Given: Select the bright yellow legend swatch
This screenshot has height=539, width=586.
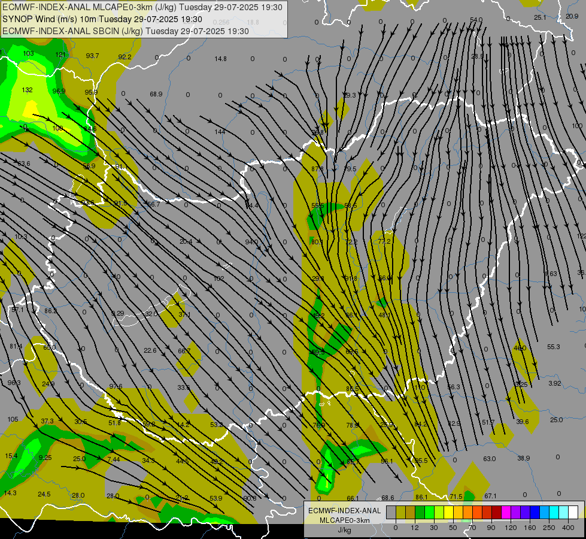Looking at the screenshot, I should [448, 513].
